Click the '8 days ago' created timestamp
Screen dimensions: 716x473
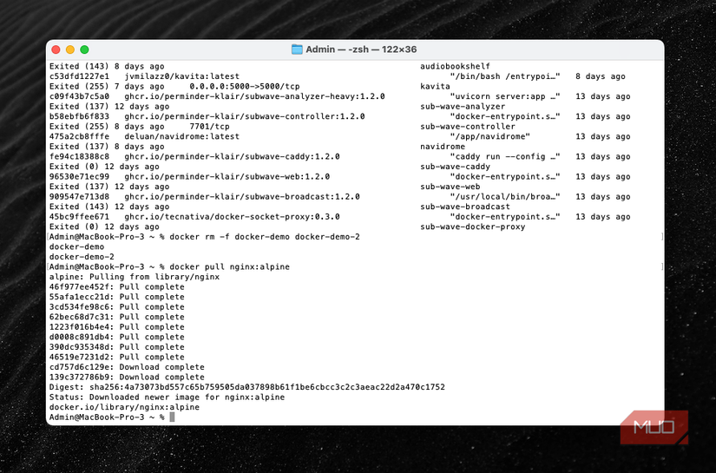pos(601,76)
